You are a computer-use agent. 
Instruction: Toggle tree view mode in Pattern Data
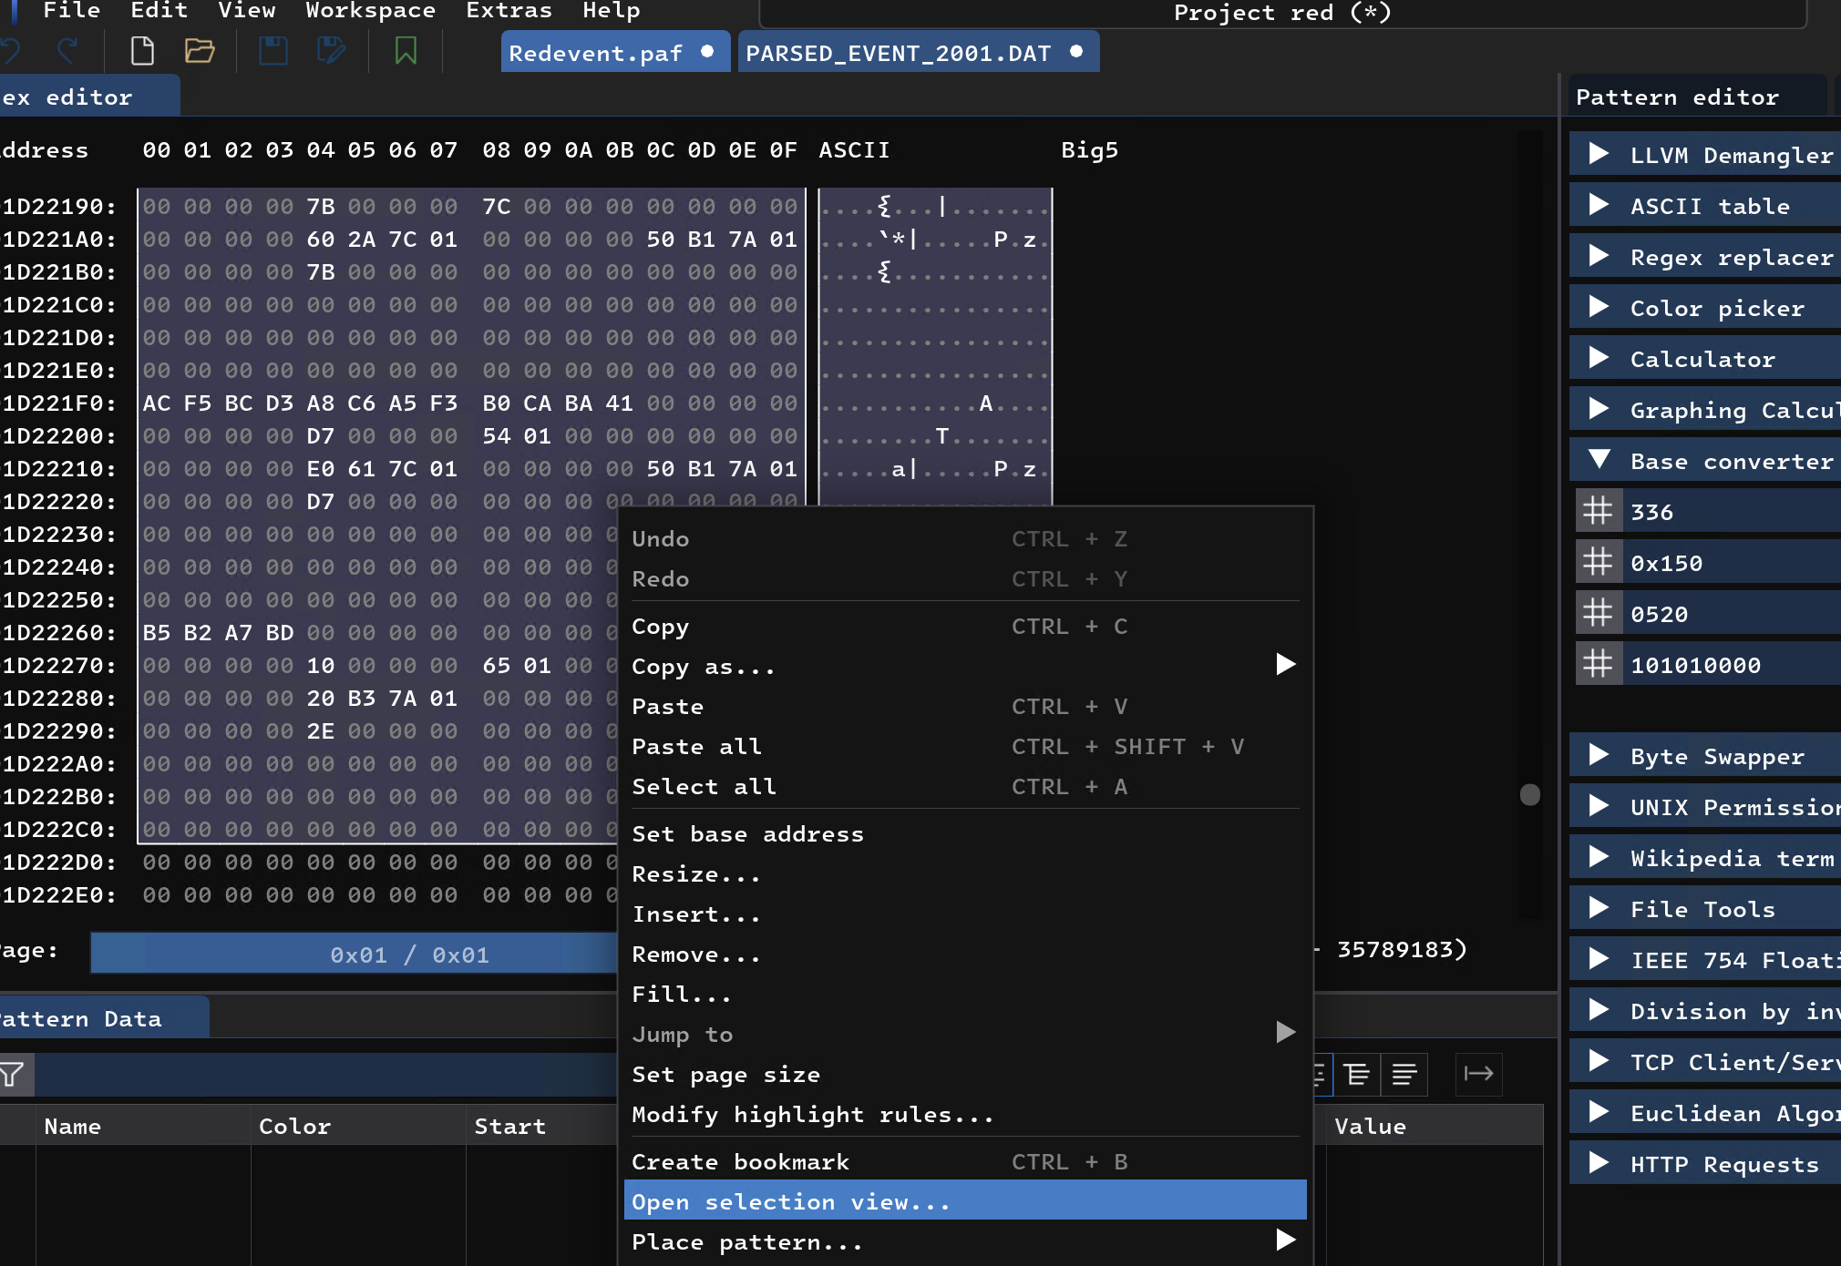point(1357,1075)
